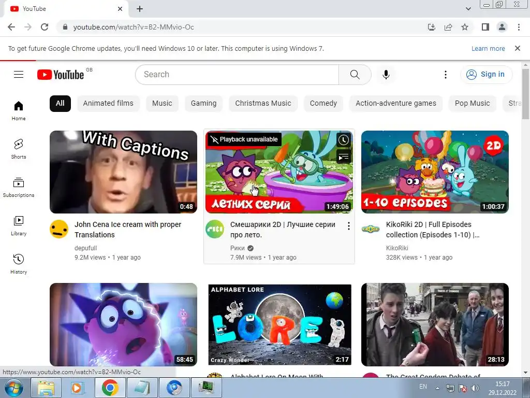
Task: Expand tab search dropdown arrow
Action: point(468,9)
